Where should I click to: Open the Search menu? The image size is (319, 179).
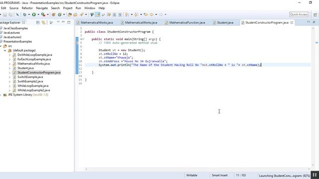[x=55, y=8]
